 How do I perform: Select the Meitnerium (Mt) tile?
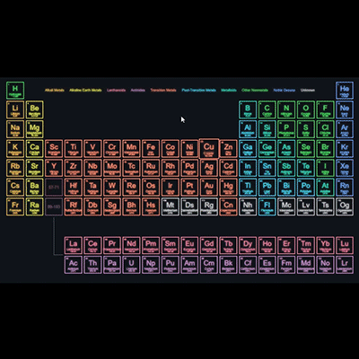(x=171, y=206)
